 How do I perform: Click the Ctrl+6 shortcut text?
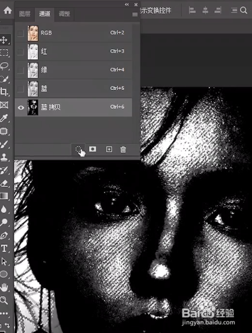117,107
